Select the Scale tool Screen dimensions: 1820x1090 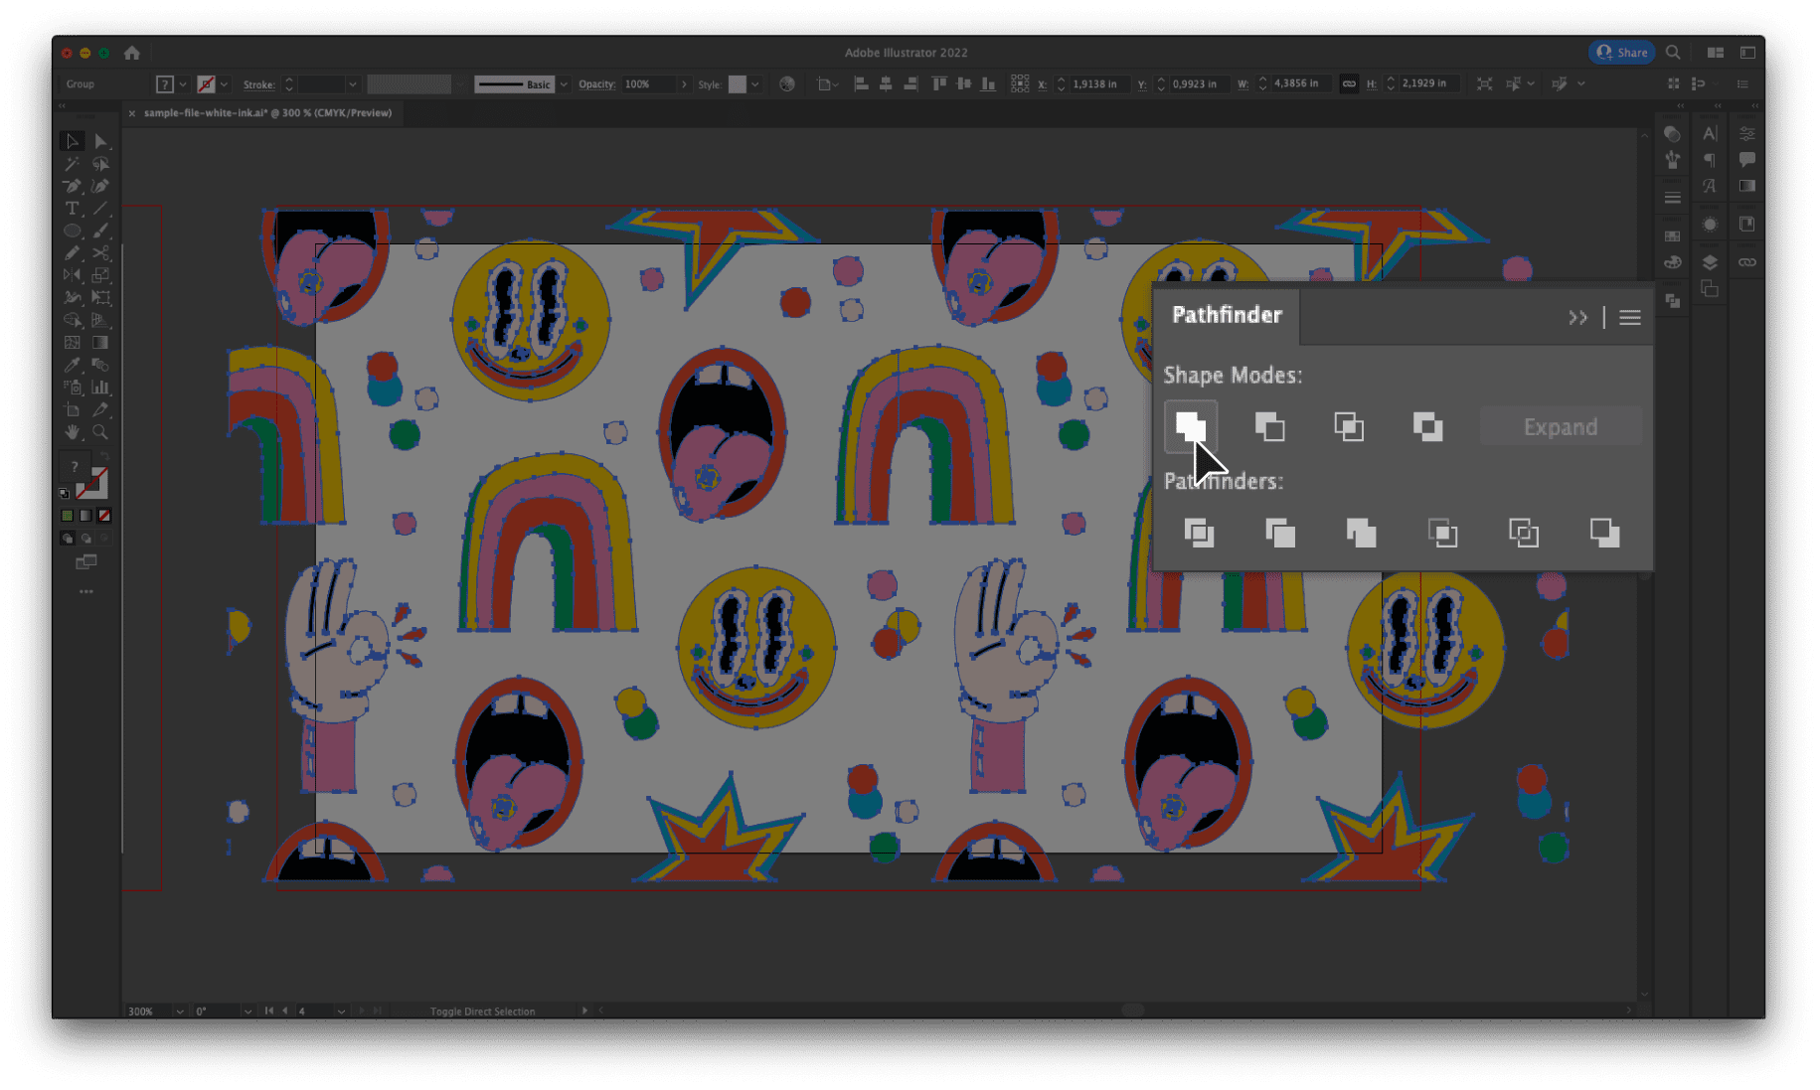(100, 275)
